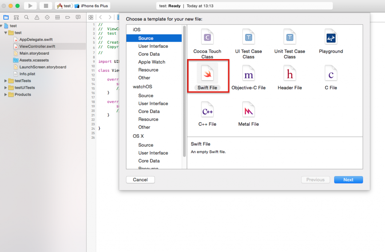The width and height of the screenshot is (385, 252).
Task: Open the search navigator icon
Action: 26,17
